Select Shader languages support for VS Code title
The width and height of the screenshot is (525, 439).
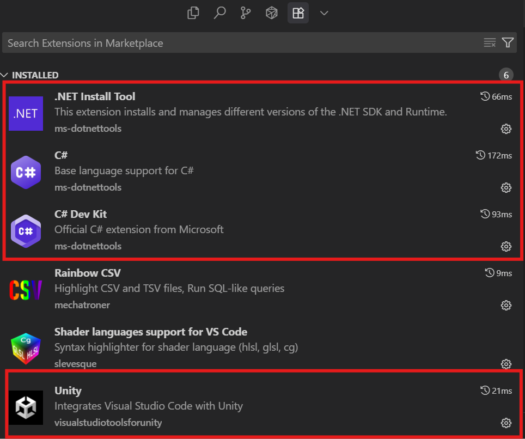(x=151, y=332)
